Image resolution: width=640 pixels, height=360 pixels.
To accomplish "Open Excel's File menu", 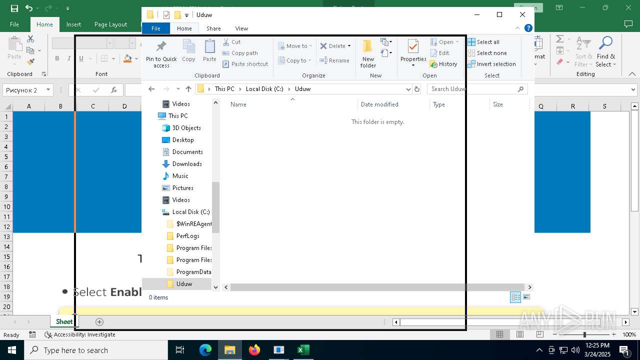I will [x=14, y=24].
